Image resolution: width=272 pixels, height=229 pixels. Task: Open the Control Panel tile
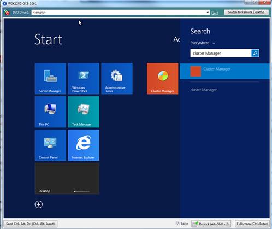(x=50, y=145)
